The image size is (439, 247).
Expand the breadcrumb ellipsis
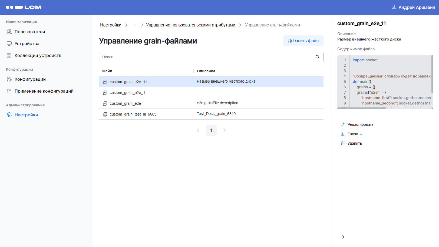point(134,25)
